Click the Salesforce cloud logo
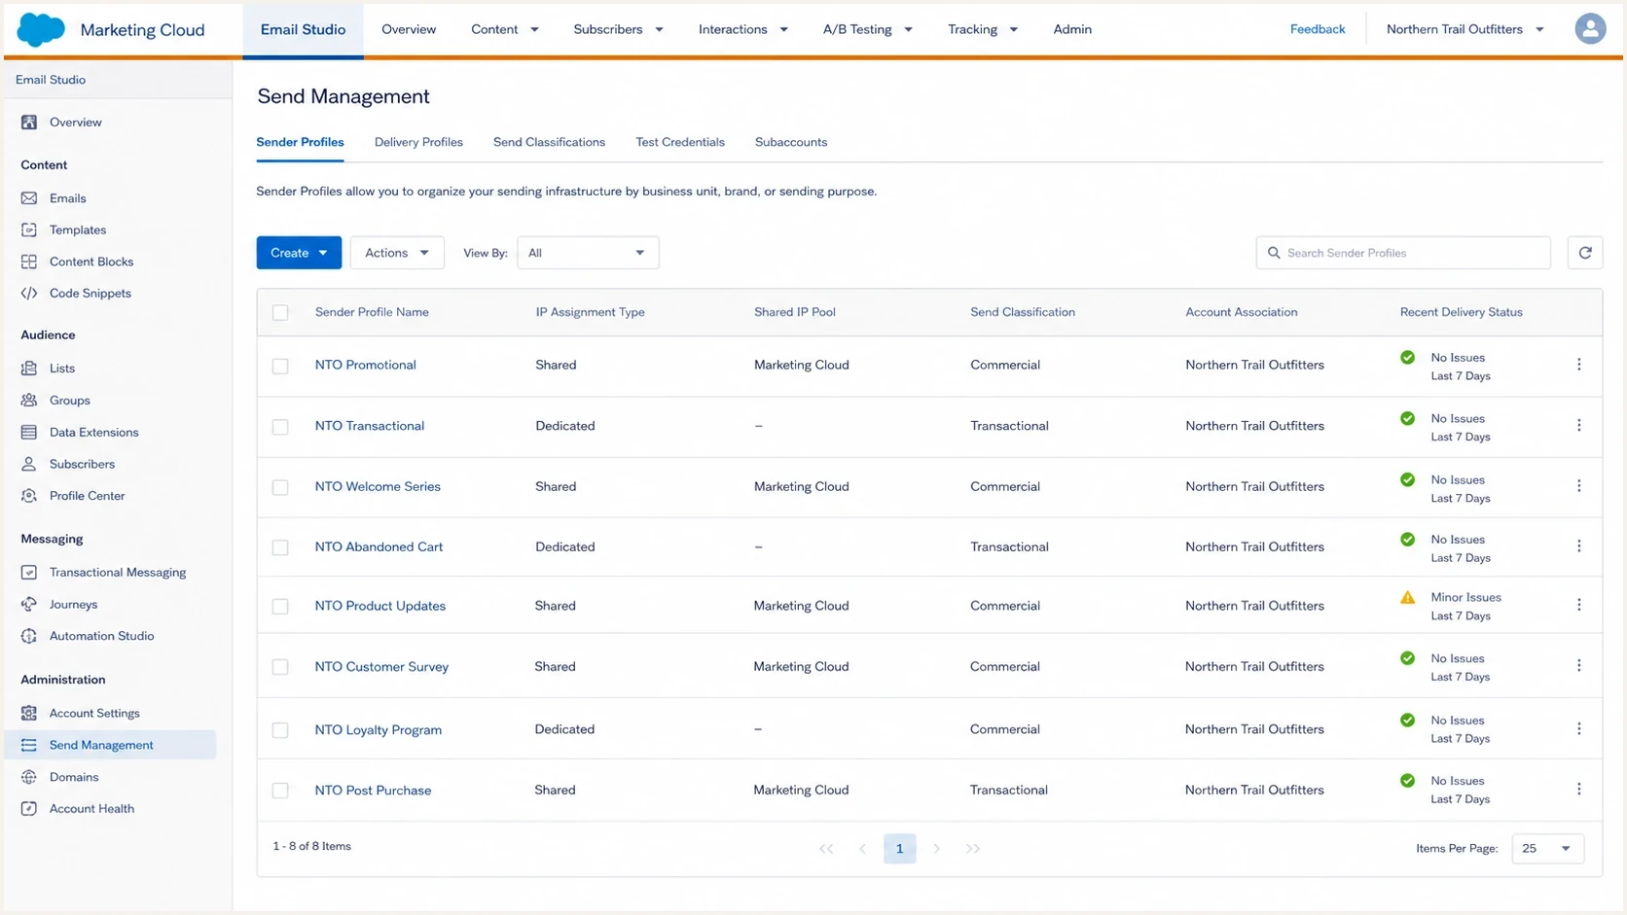Screen dimensions: 1627x915 (41, 29)
